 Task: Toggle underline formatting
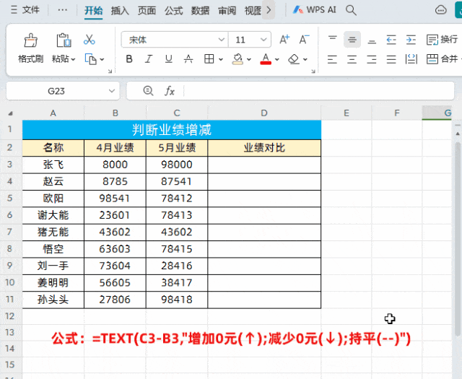pyautogui.click(x=168, y=59)
